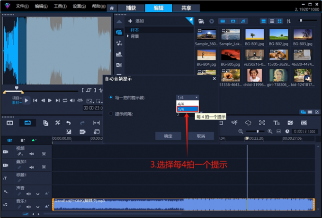
Task: Open the media library panel icon
Action: tap(119, 32)
